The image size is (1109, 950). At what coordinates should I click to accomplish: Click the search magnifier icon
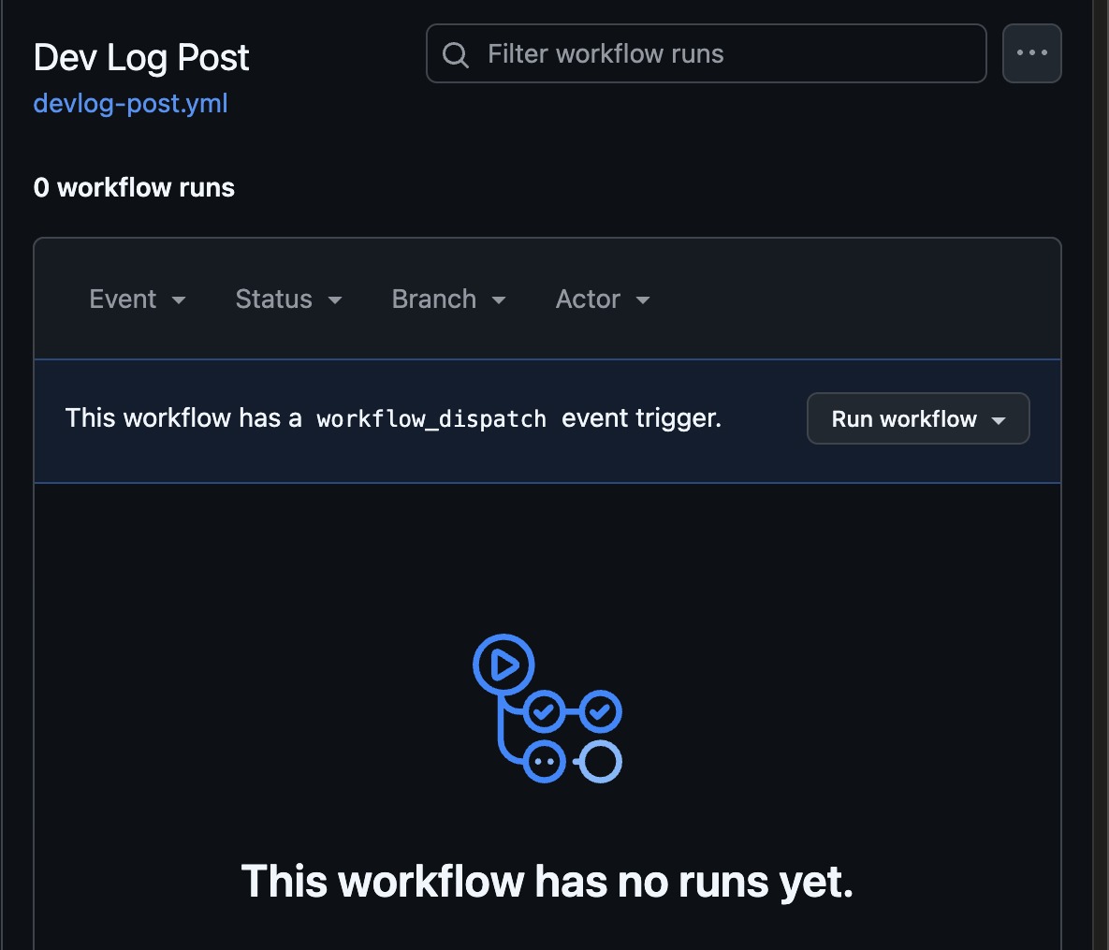[456, 54]
